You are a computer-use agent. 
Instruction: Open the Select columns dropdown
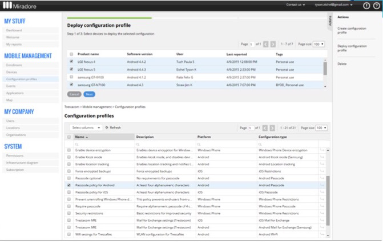[86, 127]
